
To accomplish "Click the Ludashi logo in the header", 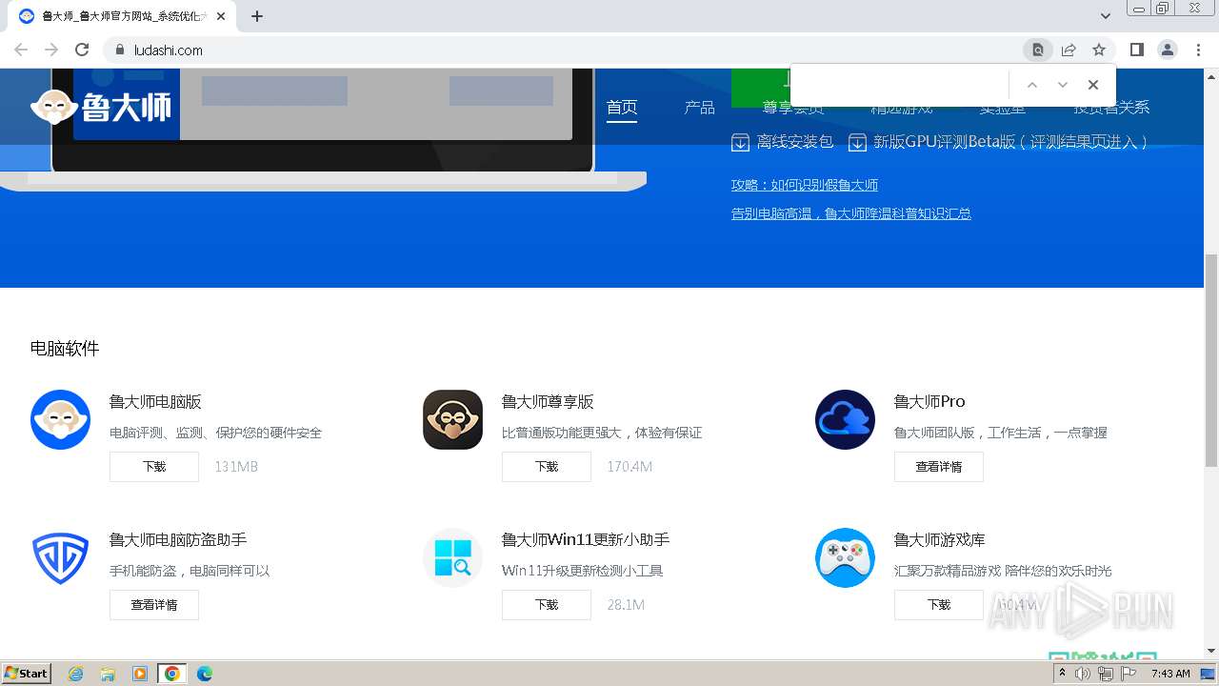I will click(101, 107).
